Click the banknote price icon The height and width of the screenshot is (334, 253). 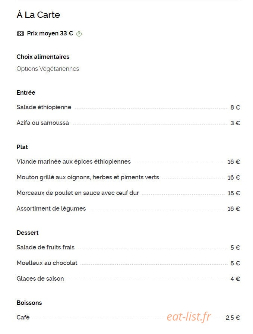(x=20, y=34)
